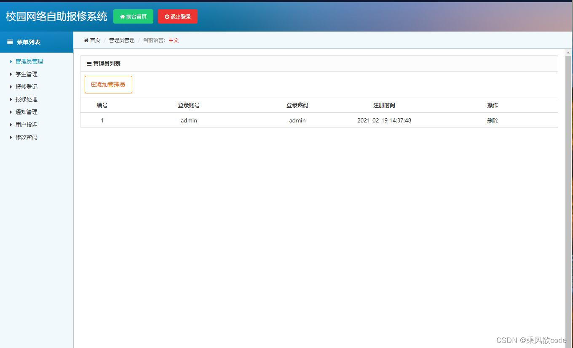The height and width of the screenshot is (348, 573).
Task: Click the 注册时间 column header
Action: click(384, 105)
